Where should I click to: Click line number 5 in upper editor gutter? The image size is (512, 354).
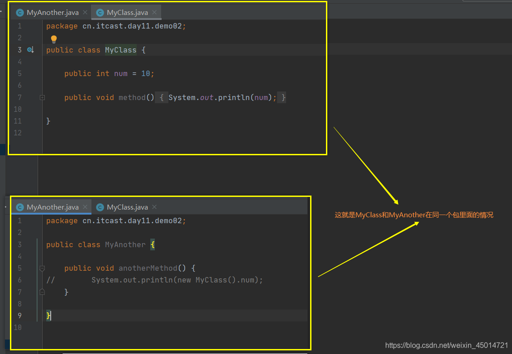tap(19, 73)
